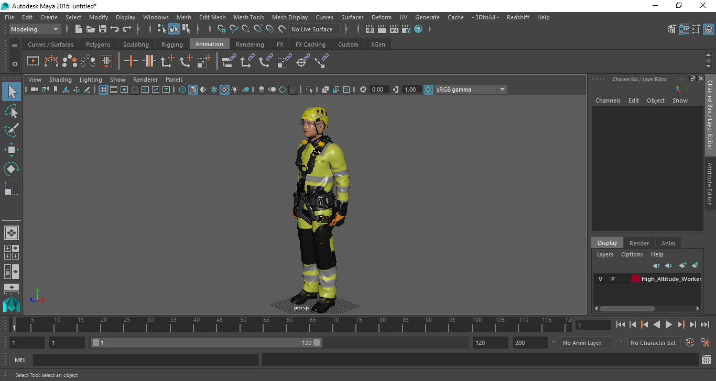Open No Character Set dropdown
Image resolution: width=716 pixels, height=381 pixels.
(x=653, y=343)
